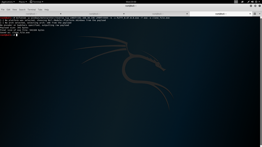262x147 pixels.
Task: Close the active root@kali tab
Action: [250, 14]
